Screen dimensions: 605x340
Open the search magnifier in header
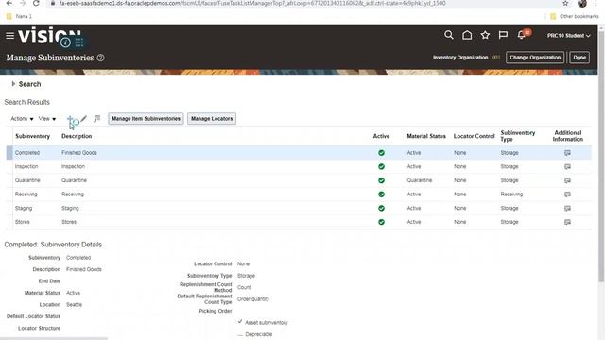448,35
